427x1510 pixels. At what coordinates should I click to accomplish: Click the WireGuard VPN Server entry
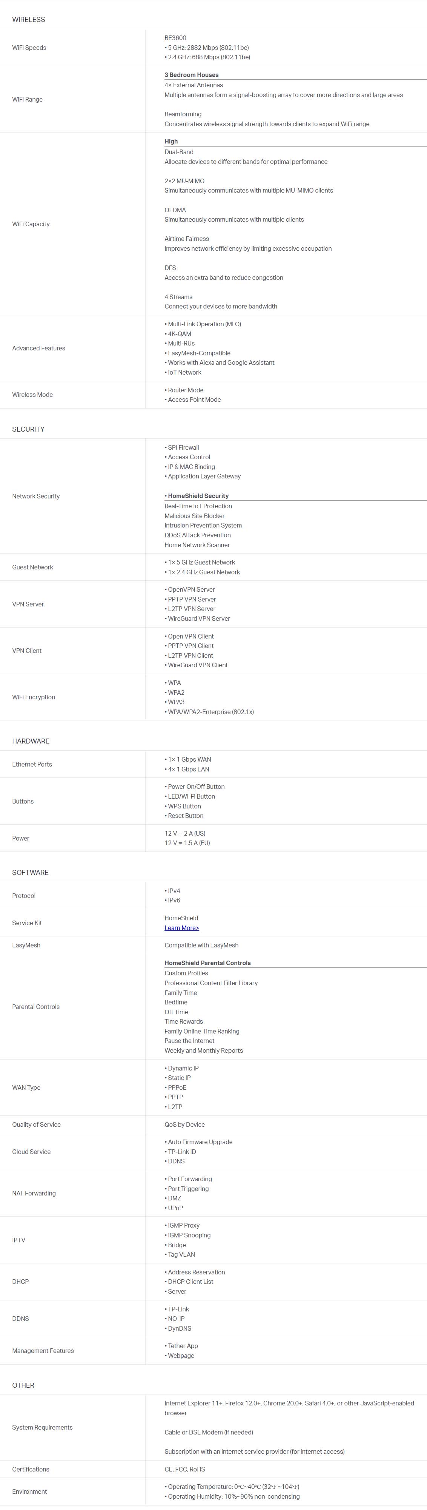pyautogui.click(x=199, y=618)
